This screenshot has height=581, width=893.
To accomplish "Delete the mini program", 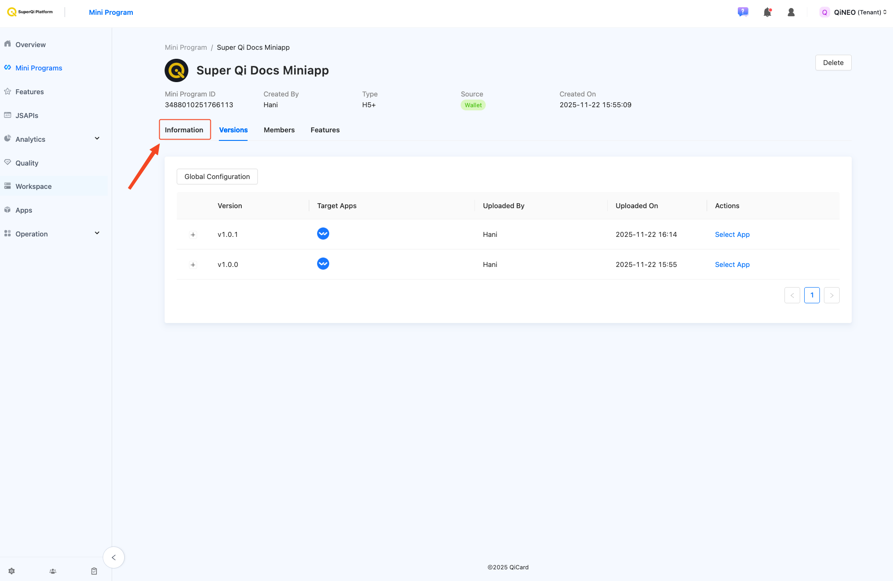I will point(833,63).
